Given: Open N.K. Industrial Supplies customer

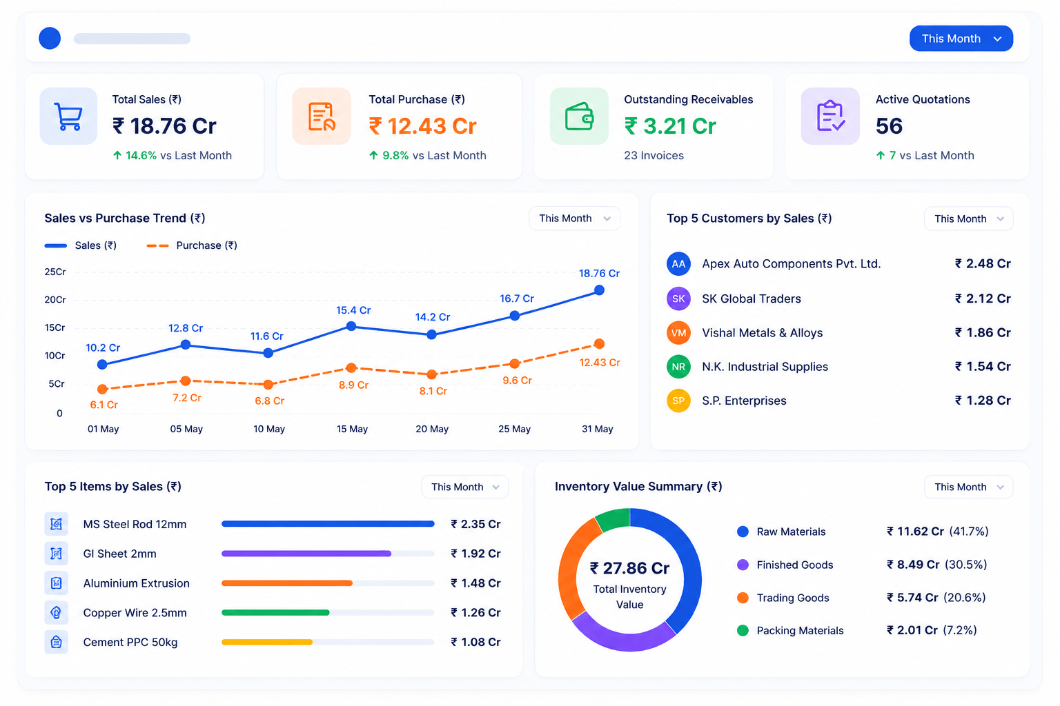Looking at the screenshot, I should (x=765, y=367).
